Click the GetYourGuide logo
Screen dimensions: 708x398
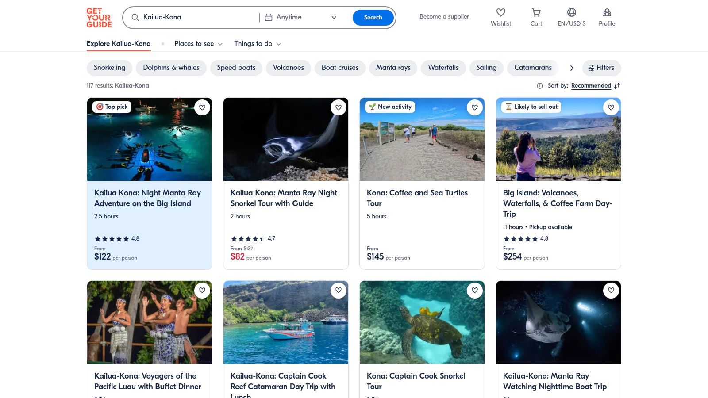(99, 18)
